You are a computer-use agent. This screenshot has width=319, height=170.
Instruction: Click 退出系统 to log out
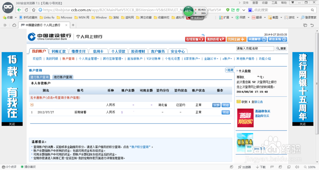click(x=277, y=39)
